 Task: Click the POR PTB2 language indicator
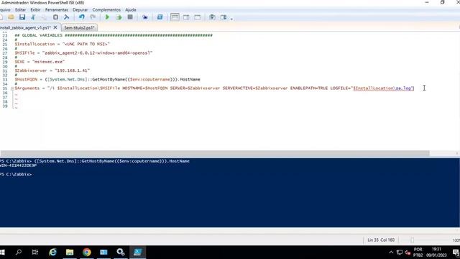[x=418, y=253]
